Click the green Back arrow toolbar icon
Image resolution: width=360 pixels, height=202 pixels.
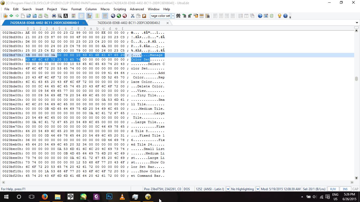[x=11, y=16]
